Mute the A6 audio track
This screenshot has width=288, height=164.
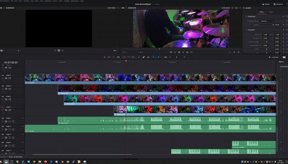click(x=13, y=146)
